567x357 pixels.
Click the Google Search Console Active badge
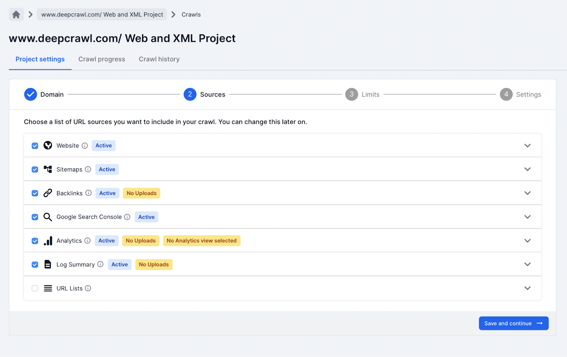click(146, 217)
